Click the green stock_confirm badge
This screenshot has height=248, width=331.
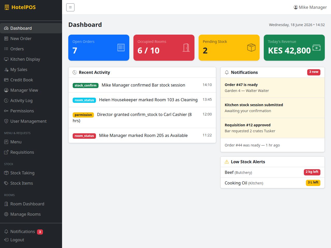(86, 85)
